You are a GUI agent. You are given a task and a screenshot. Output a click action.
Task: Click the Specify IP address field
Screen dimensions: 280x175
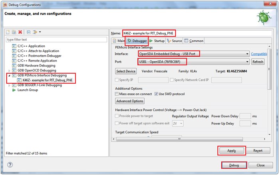coord(153,80)
